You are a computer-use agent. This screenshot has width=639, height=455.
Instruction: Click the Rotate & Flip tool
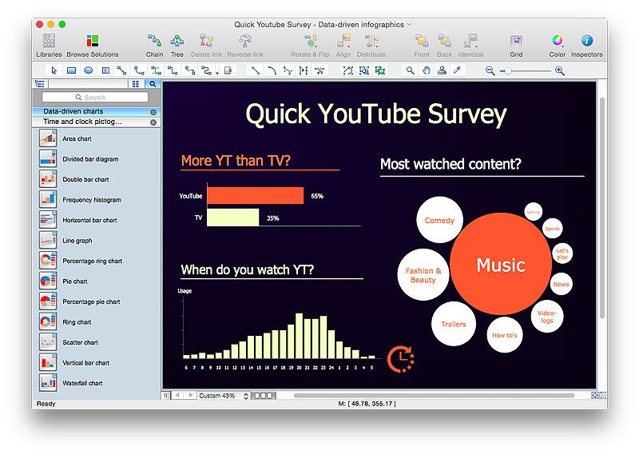click(310, 46)
